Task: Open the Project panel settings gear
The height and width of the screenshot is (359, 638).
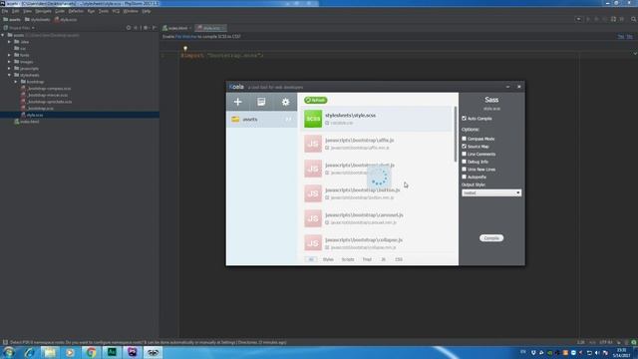Action: pos(146,28)
